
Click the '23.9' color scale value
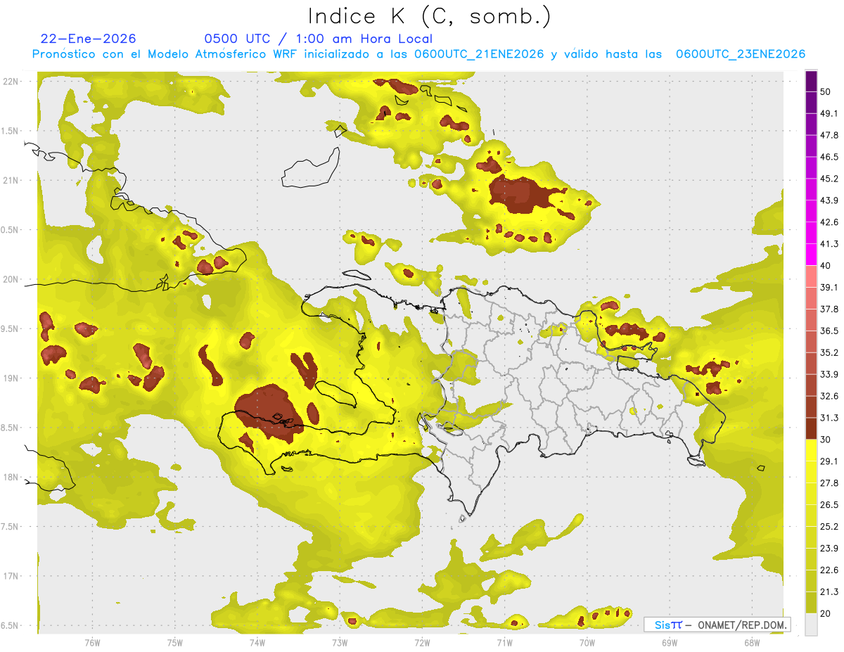tap(829, 549)
